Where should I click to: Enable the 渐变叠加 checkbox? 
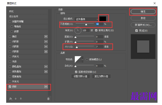(10, 72)
